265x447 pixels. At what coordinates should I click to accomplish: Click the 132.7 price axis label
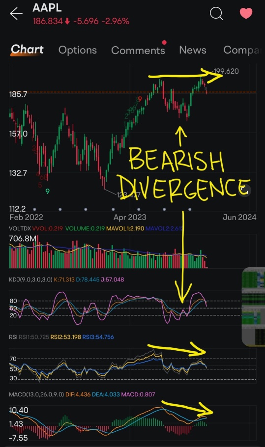pos(18,173)
